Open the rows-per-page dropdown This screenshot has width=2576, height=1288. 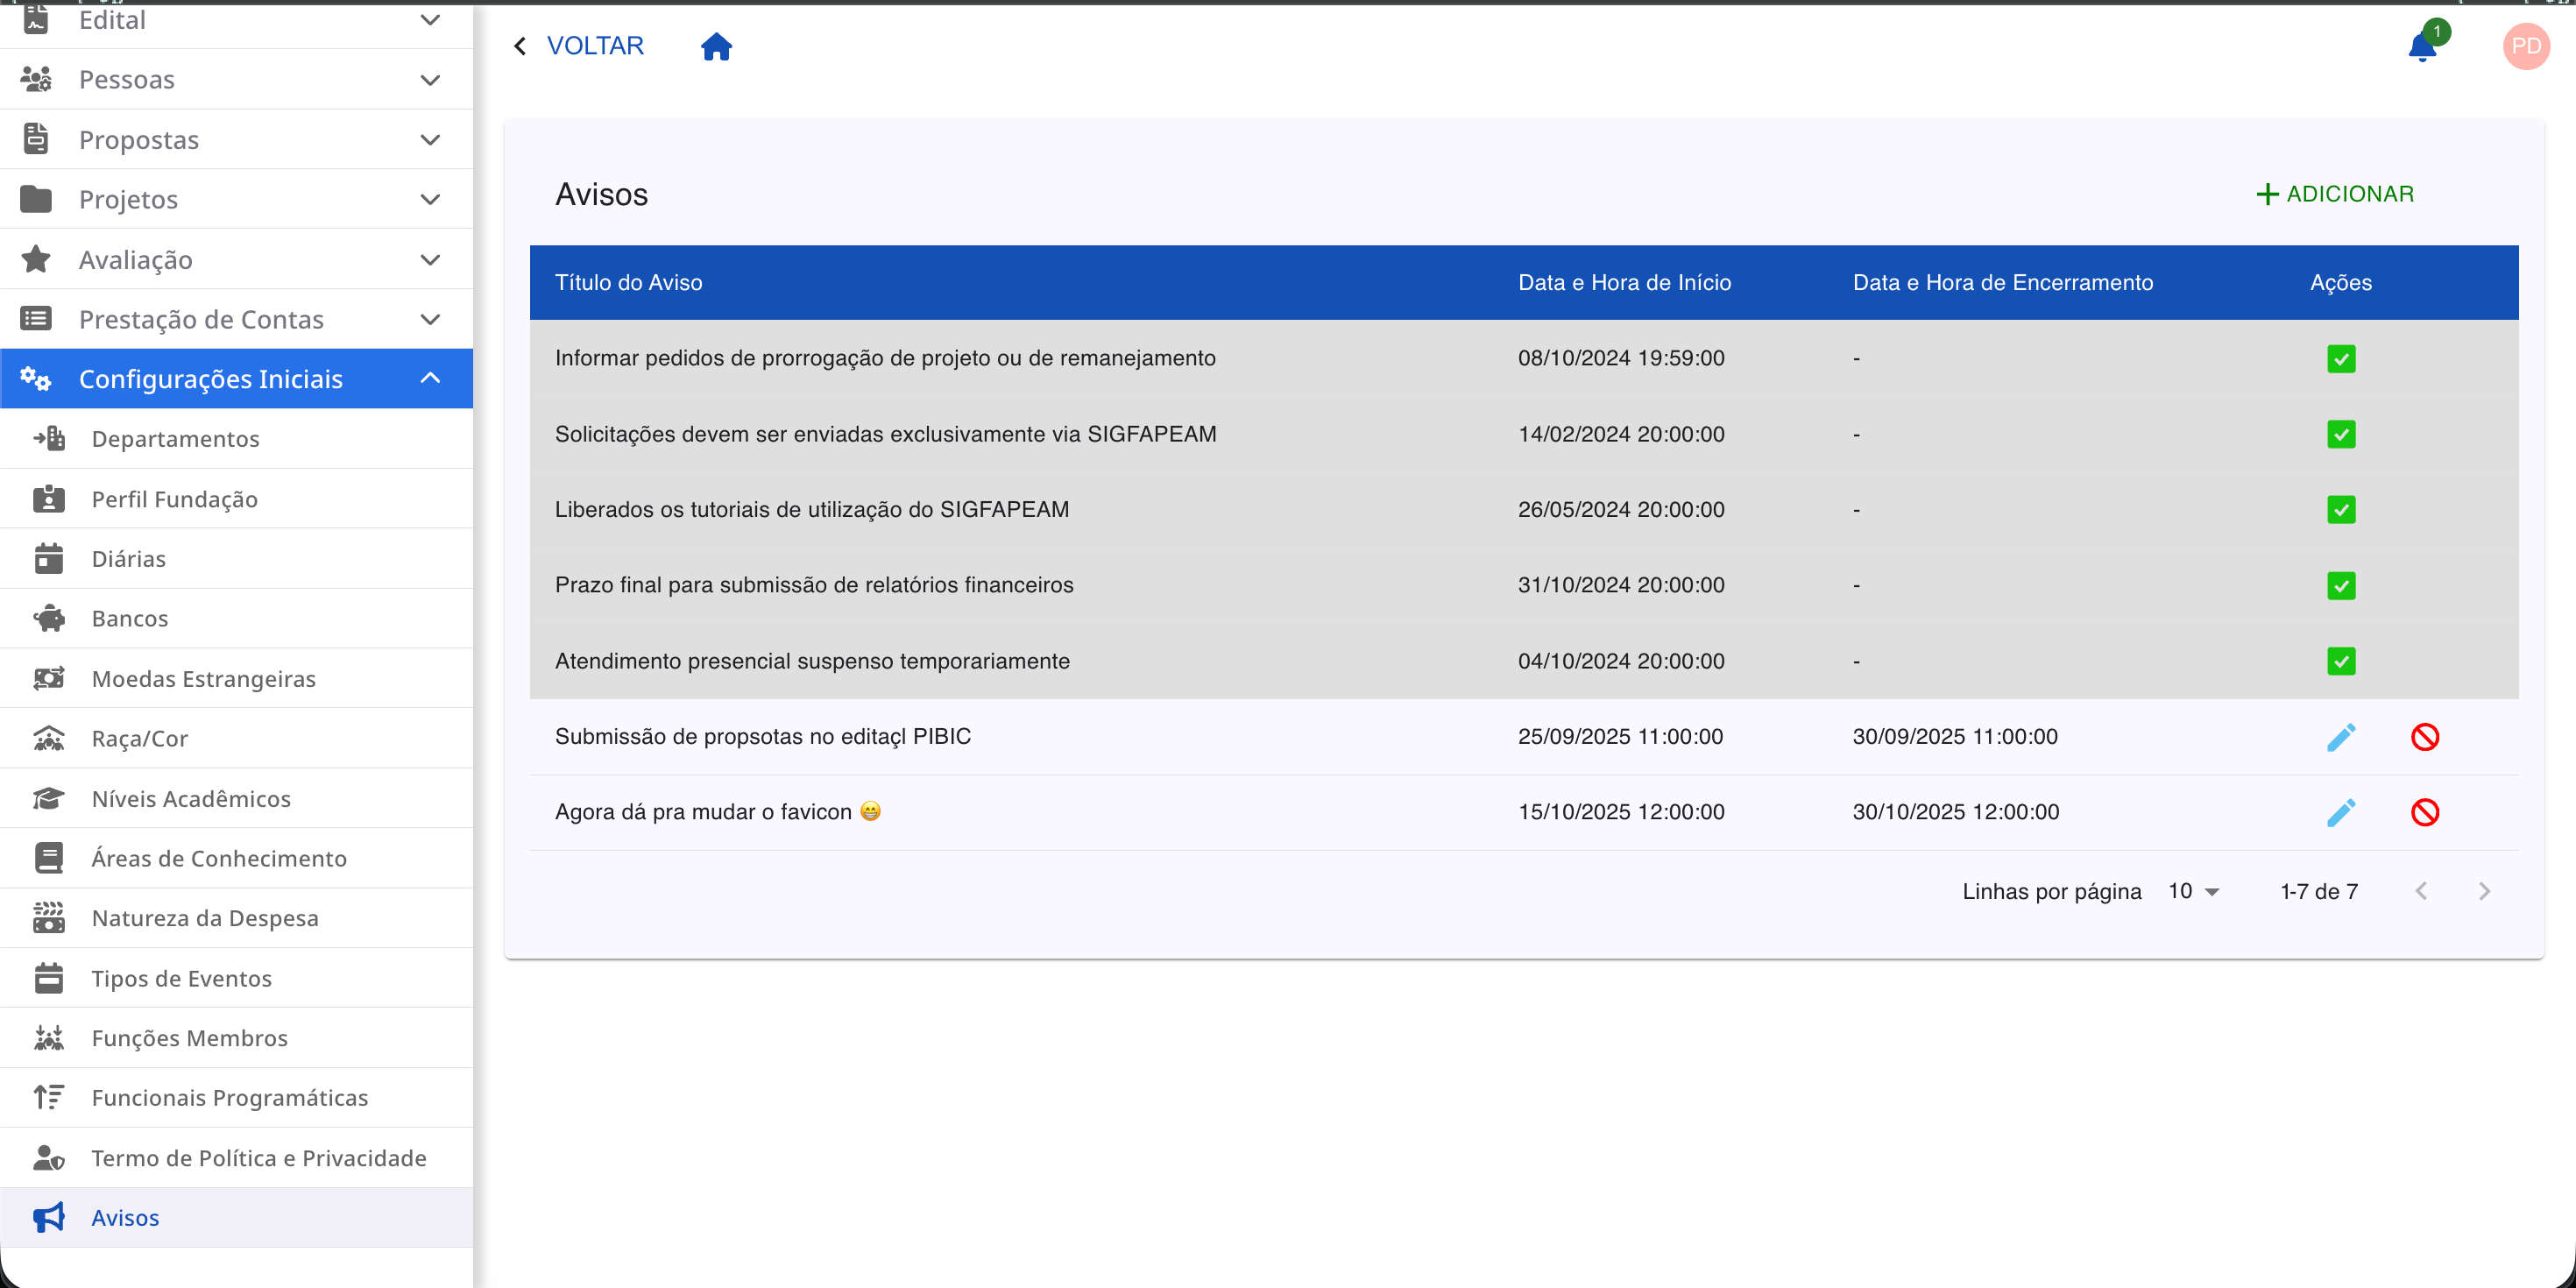click(x=2193, y=891)
